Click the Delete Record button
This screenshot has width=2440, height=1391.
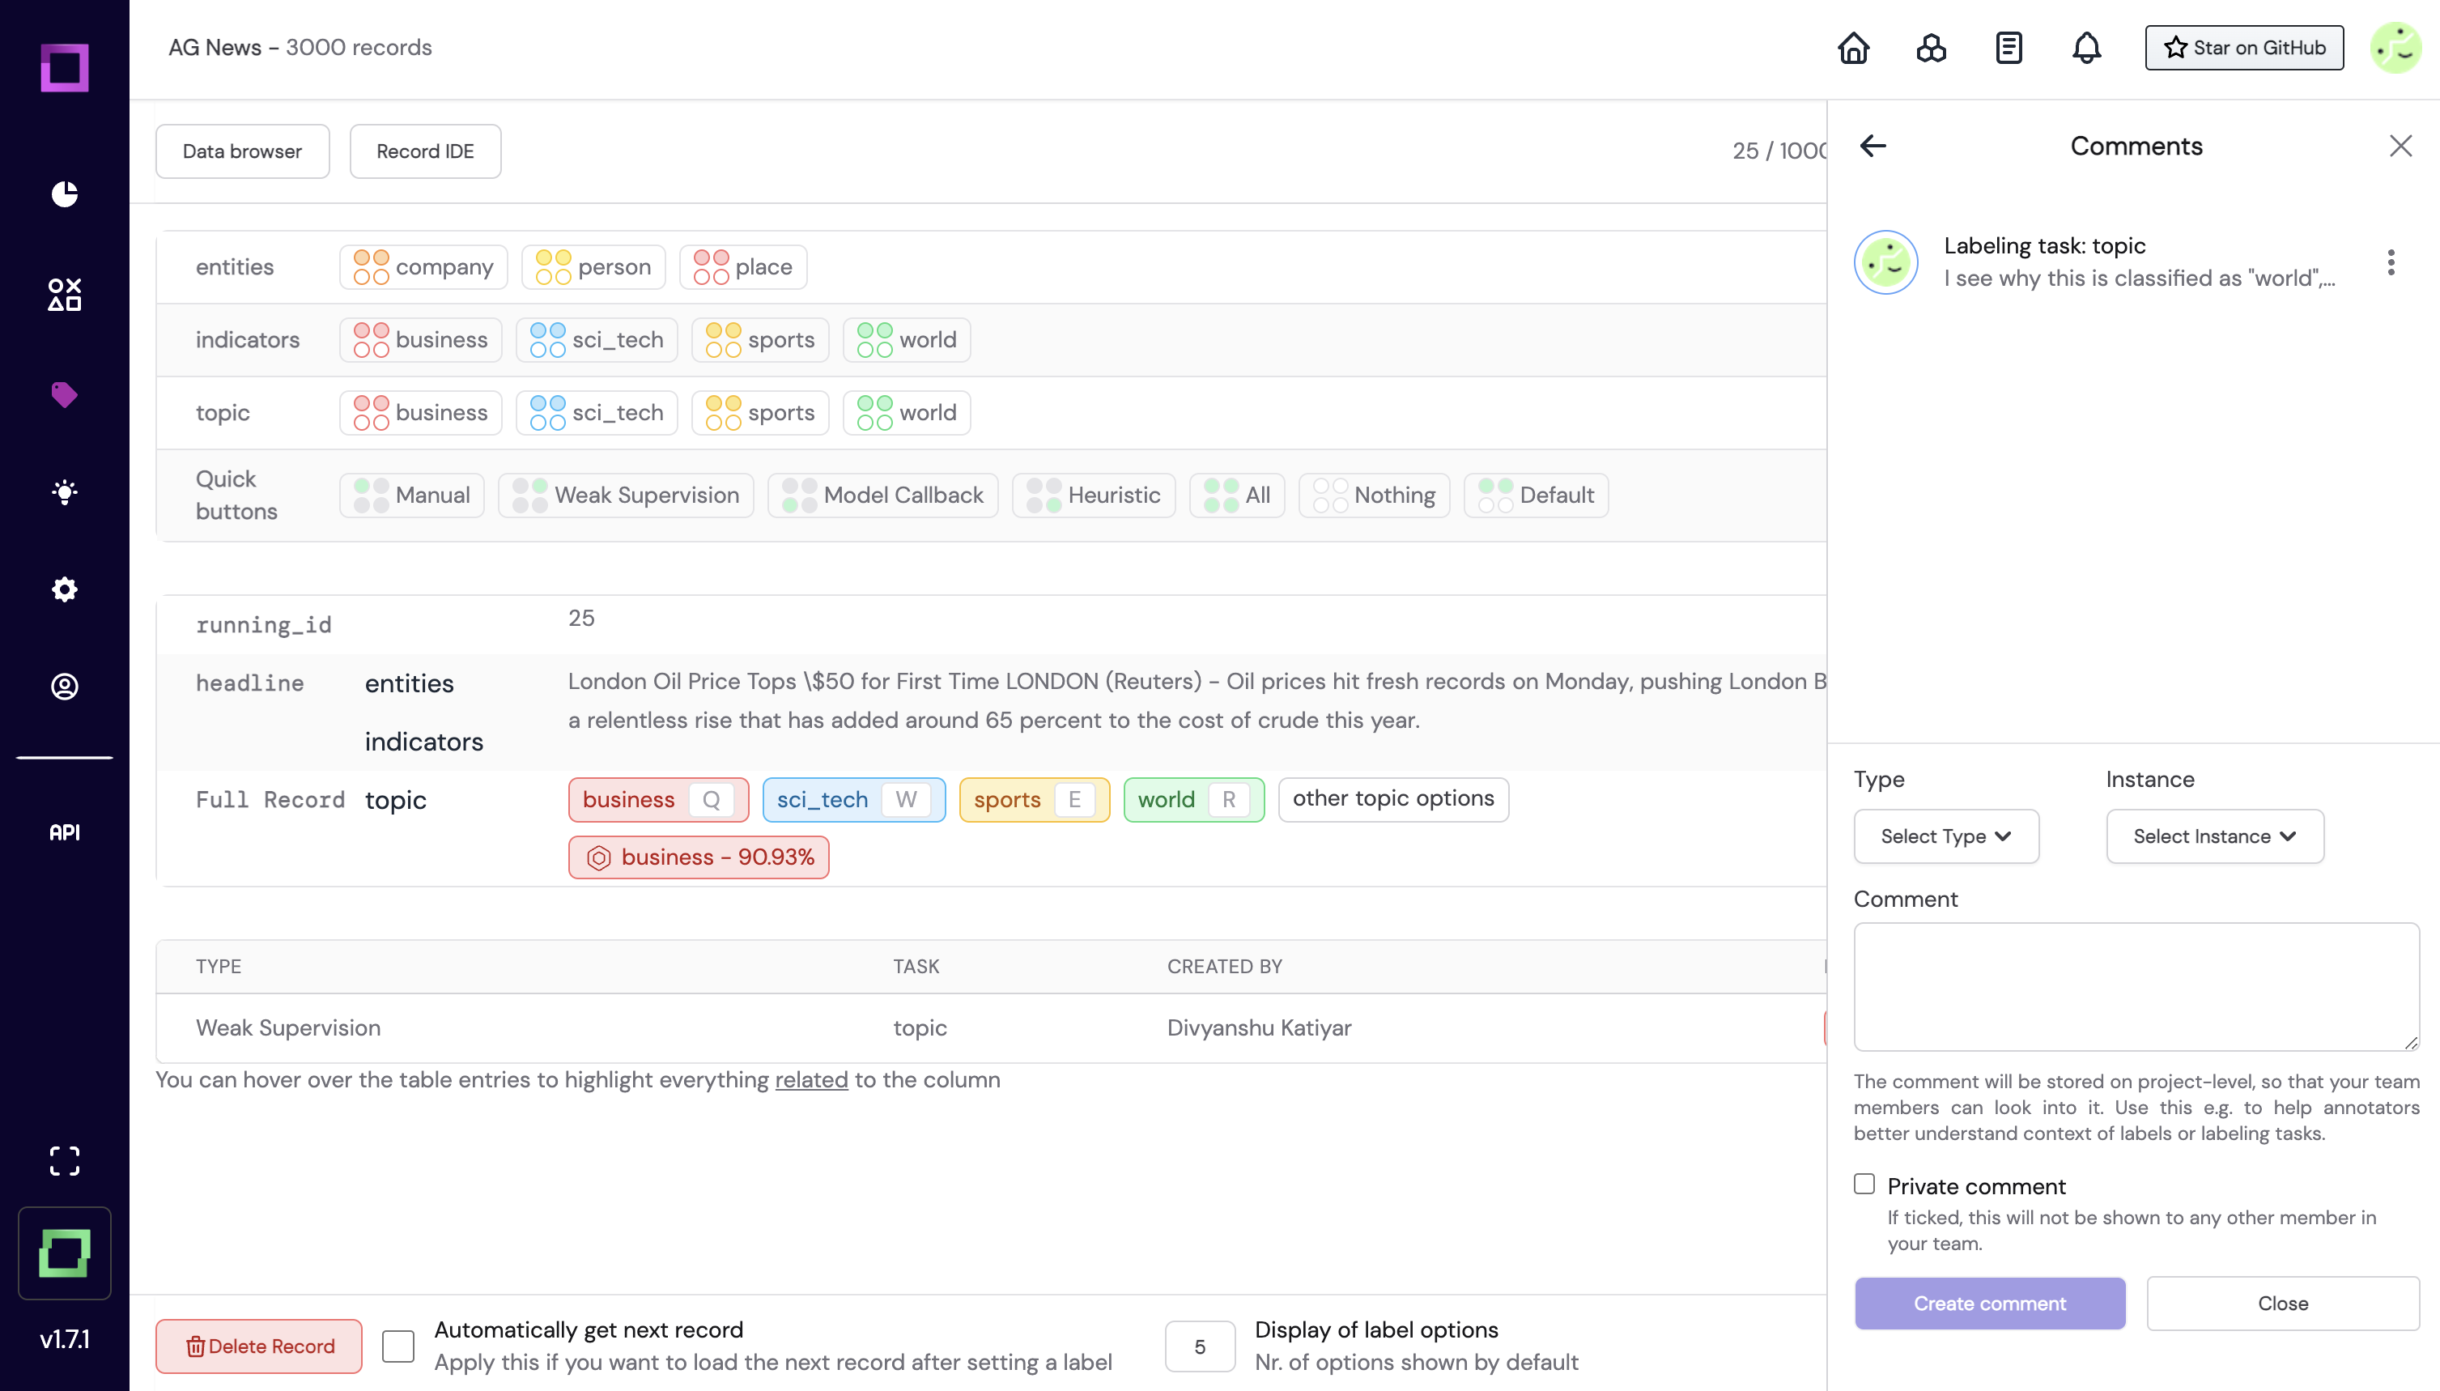[x=259, y=1346]
